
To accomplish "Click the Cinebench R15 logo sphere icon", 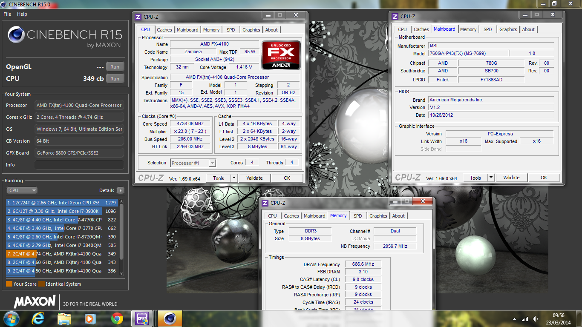I will 16,34.
